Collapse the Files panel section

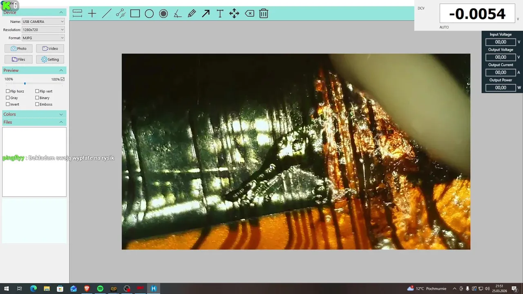coord(61,122)
